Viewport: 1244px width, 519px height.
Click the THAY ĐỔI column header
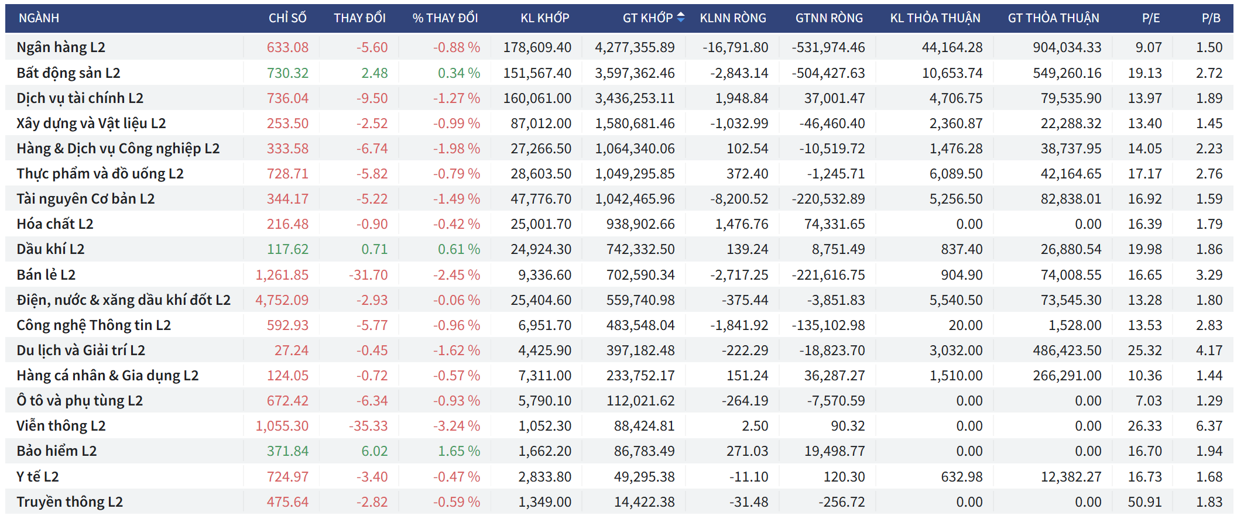pos(359,18)
